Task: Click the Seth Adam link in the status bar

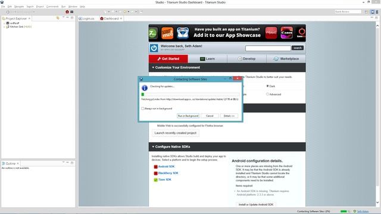Action: [x=363, y=212]
